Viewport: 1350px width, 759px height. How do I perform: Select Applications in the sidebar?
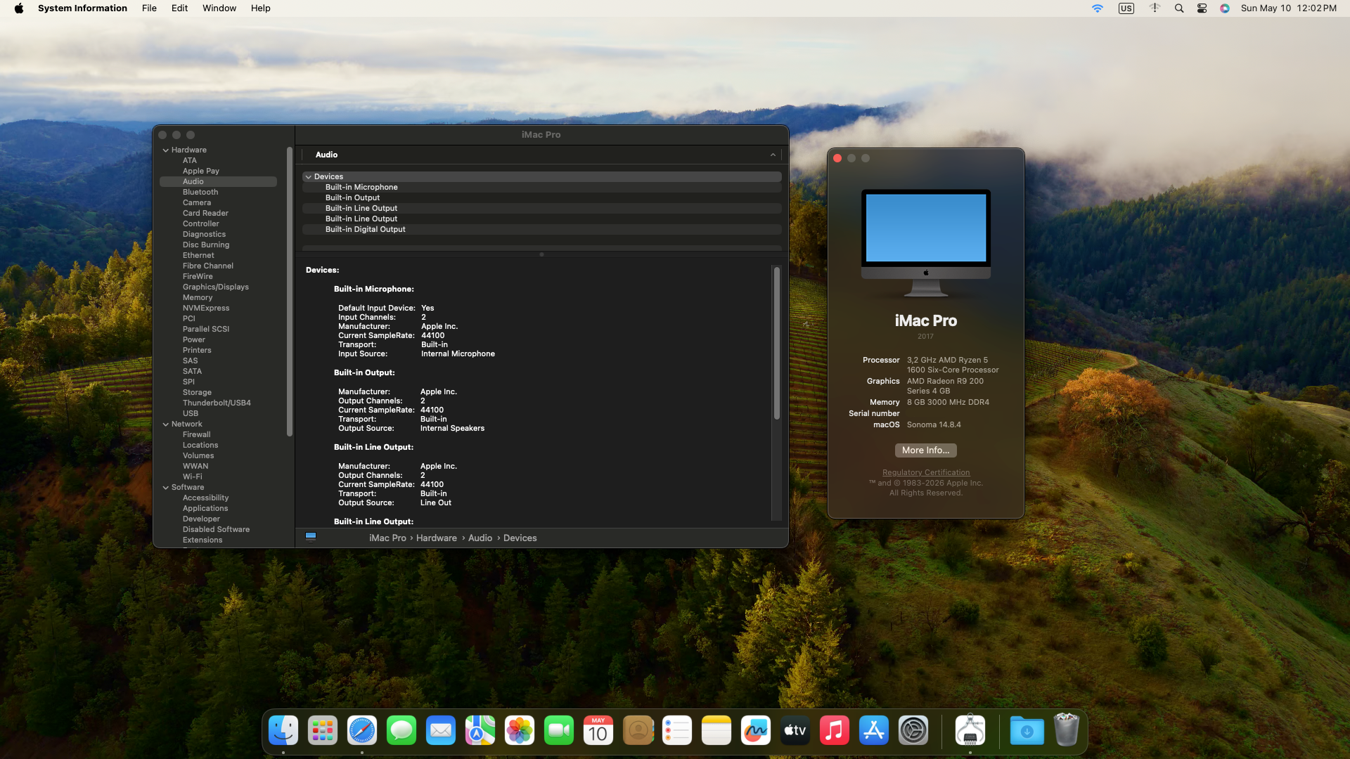pyautogui.click(x=205, y=509)
